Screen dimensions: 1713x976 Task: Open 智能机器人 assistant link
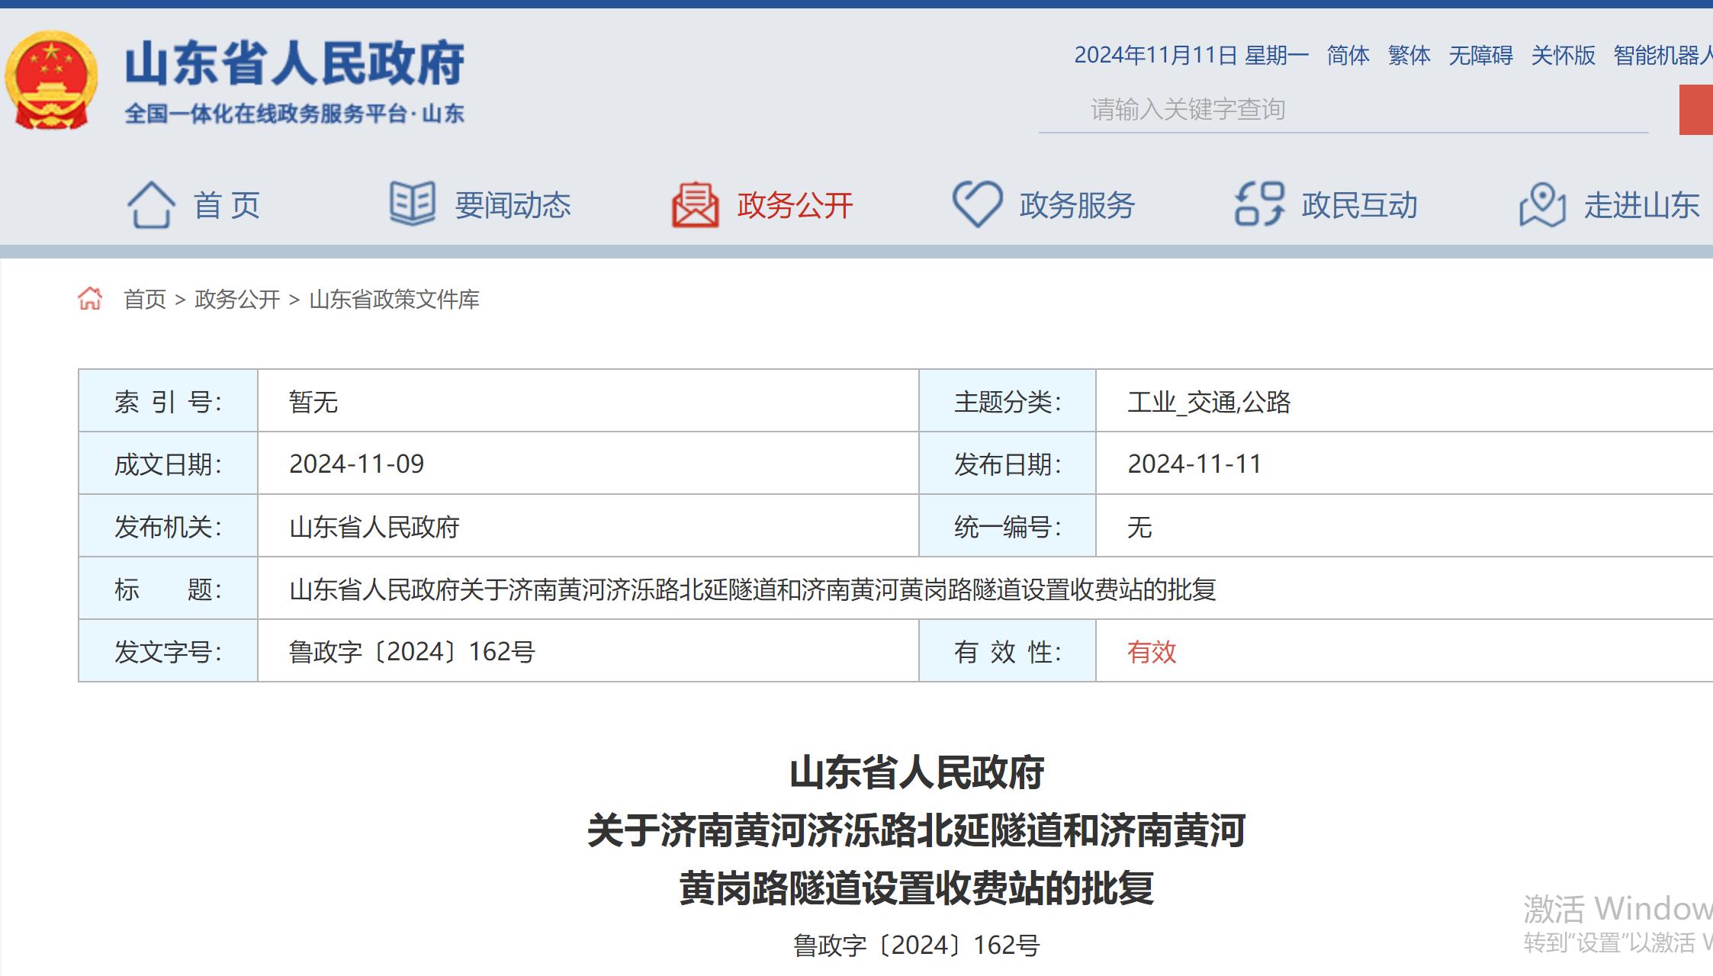(1663, 55)
